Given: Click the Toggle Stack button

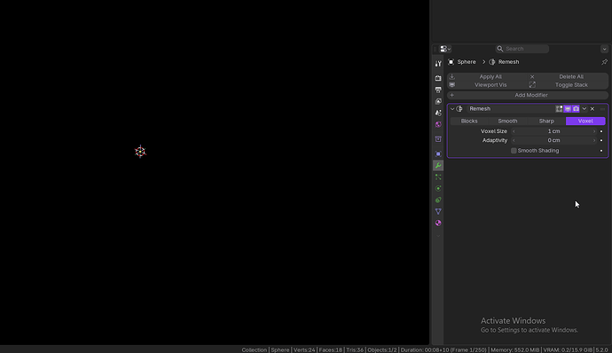Looking at the screenshot, I should pos(568,85).
